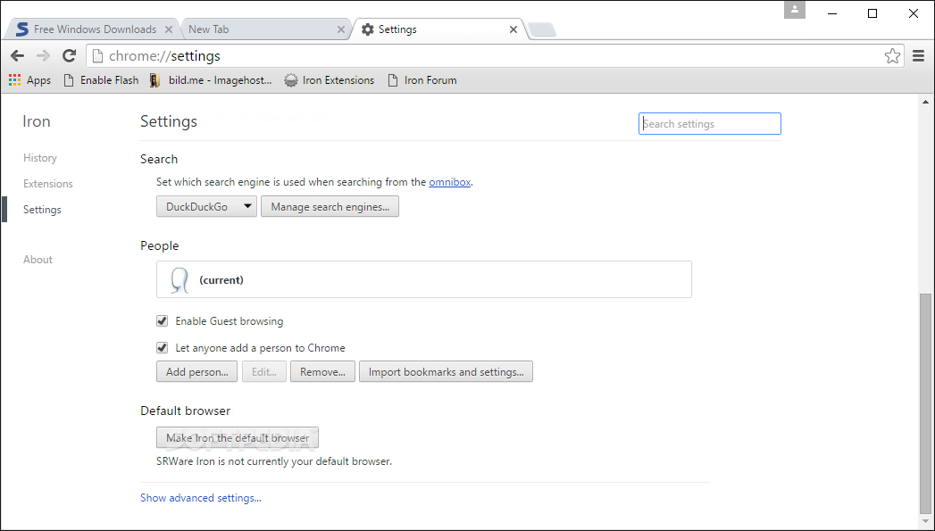This screenshot has width=935, height=531.
Task: Focus the Search settings field
Action: [710, 124]
